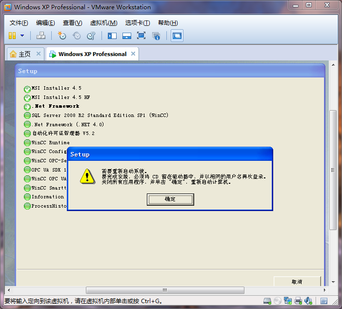Click the sound card status bar icon

point(308,301)
